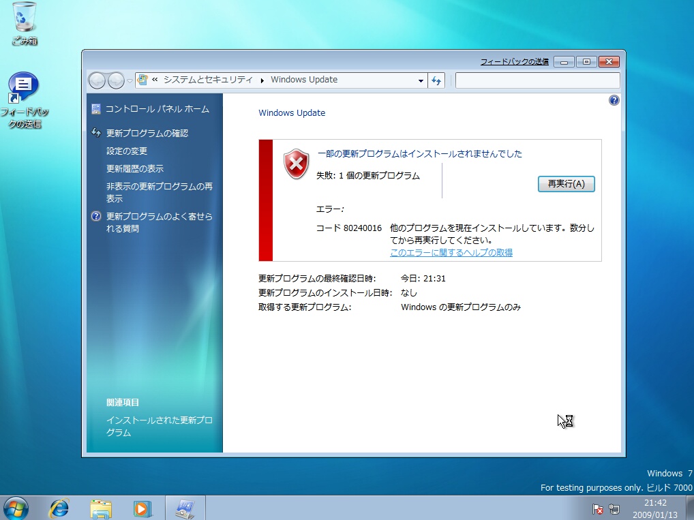Open the arrow after システムとセキュリティ

[x=262, y=80]
